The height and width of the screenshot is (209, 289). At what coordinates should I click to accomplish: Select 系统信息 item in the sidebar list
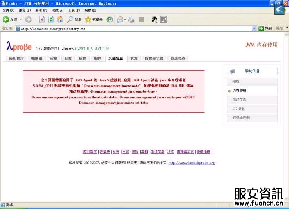click(x=252, y=100)
